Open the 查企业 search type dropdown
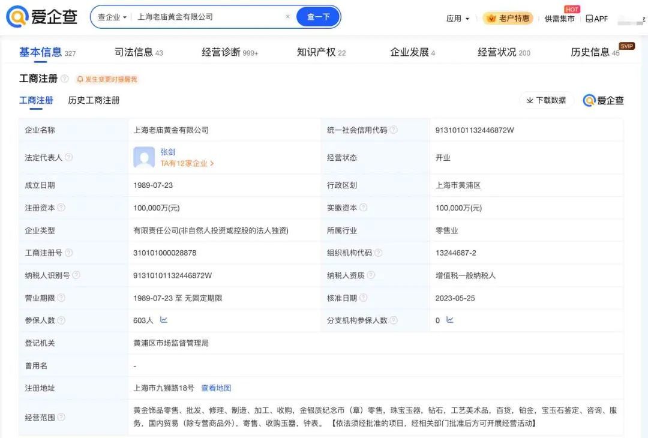This screenshot has width=648, height=438. coord(112,17)
